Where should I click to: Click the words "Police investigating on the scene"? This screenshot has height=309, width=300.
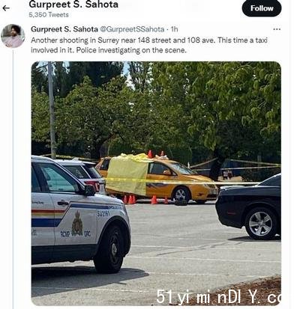(131, 50)
